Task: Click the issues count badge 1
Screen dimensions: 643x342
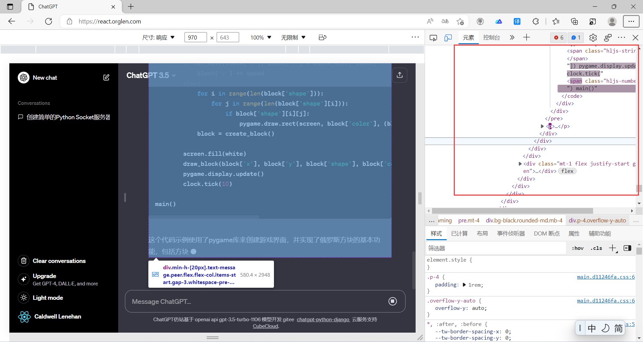Action: click(x=576, y=38)
